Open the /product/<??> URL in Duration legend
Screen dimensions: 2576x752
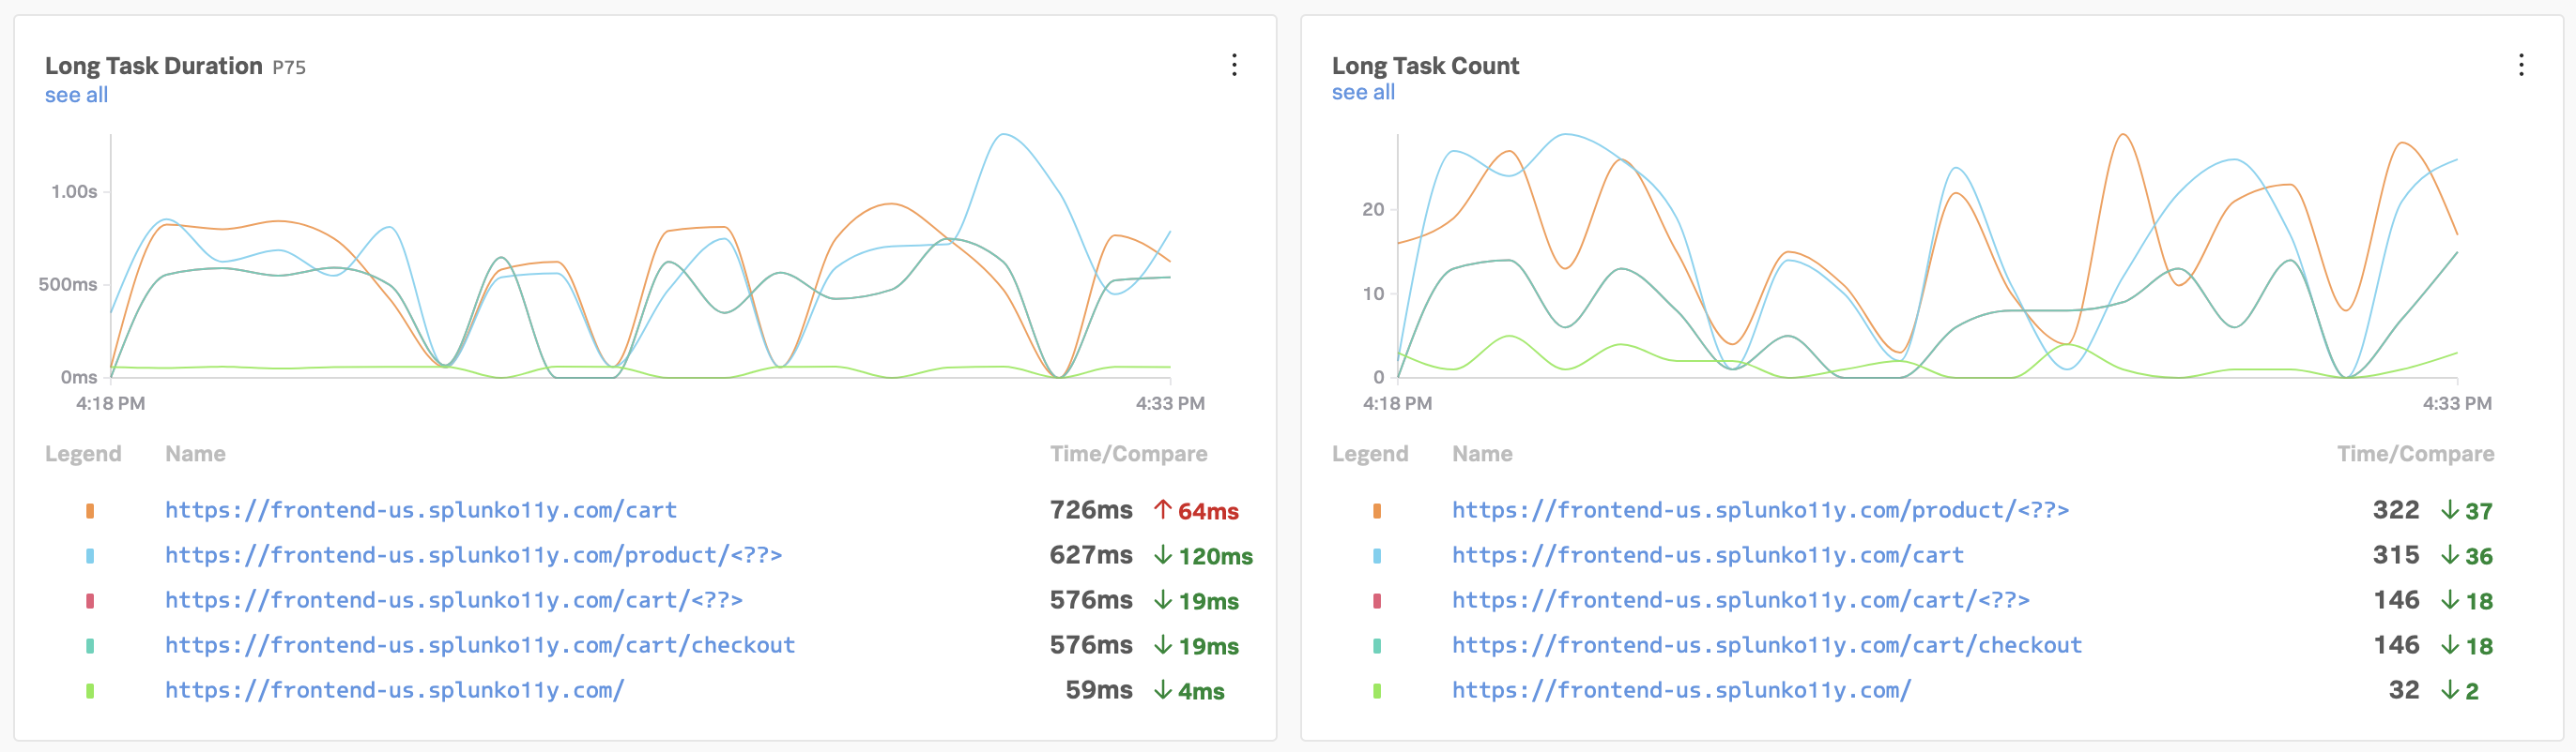tap(473, 555)
